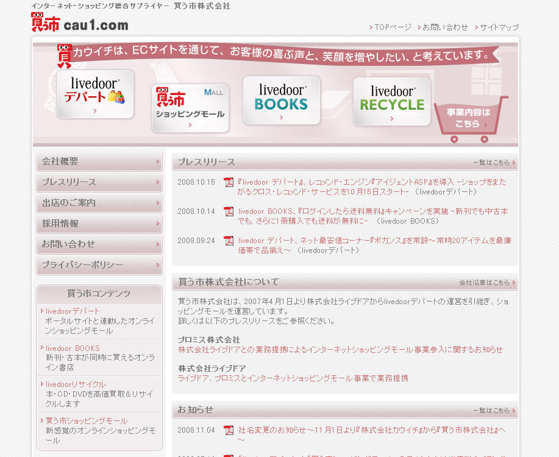
Task: Click the 2008.10.15 date text
Action: 196,182
